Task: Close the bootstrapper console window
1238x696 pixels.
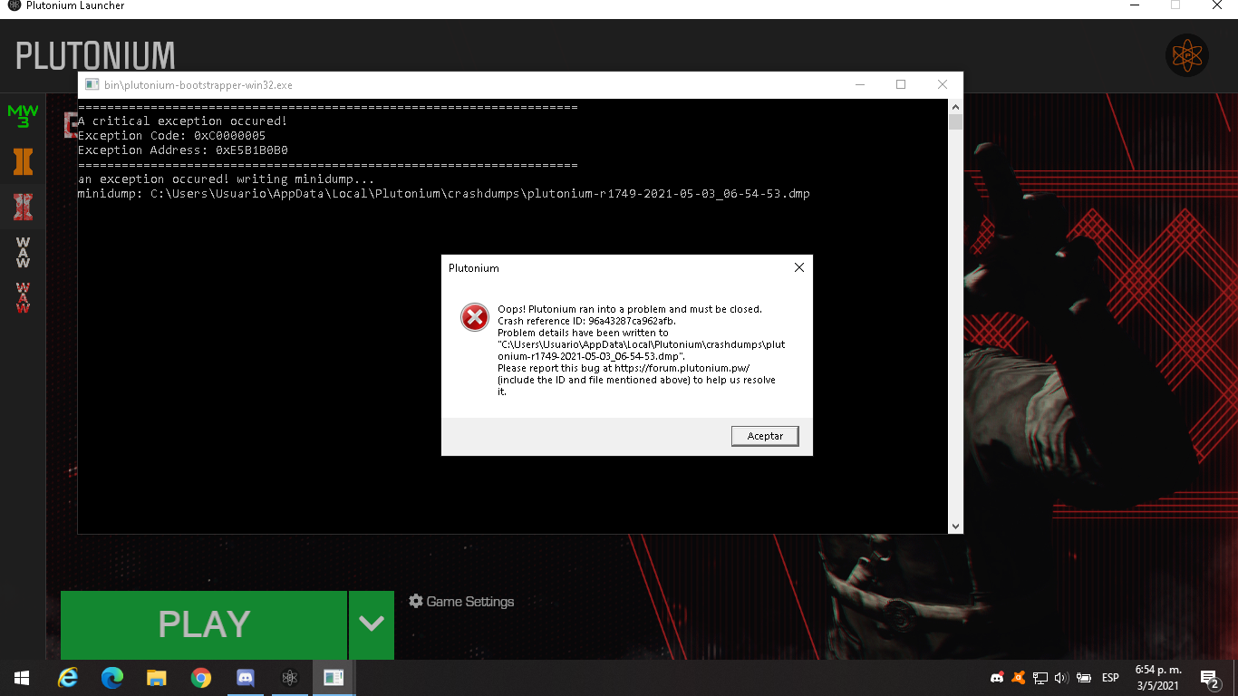Action: pos(943,84)
